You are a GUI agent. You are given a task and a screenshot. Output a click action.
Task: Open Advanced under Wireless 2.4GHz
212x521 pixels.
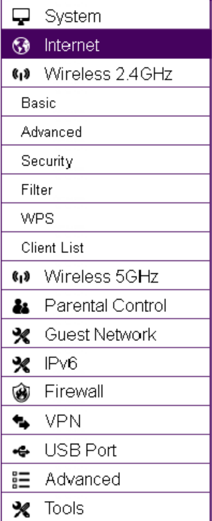pos(106,130)
